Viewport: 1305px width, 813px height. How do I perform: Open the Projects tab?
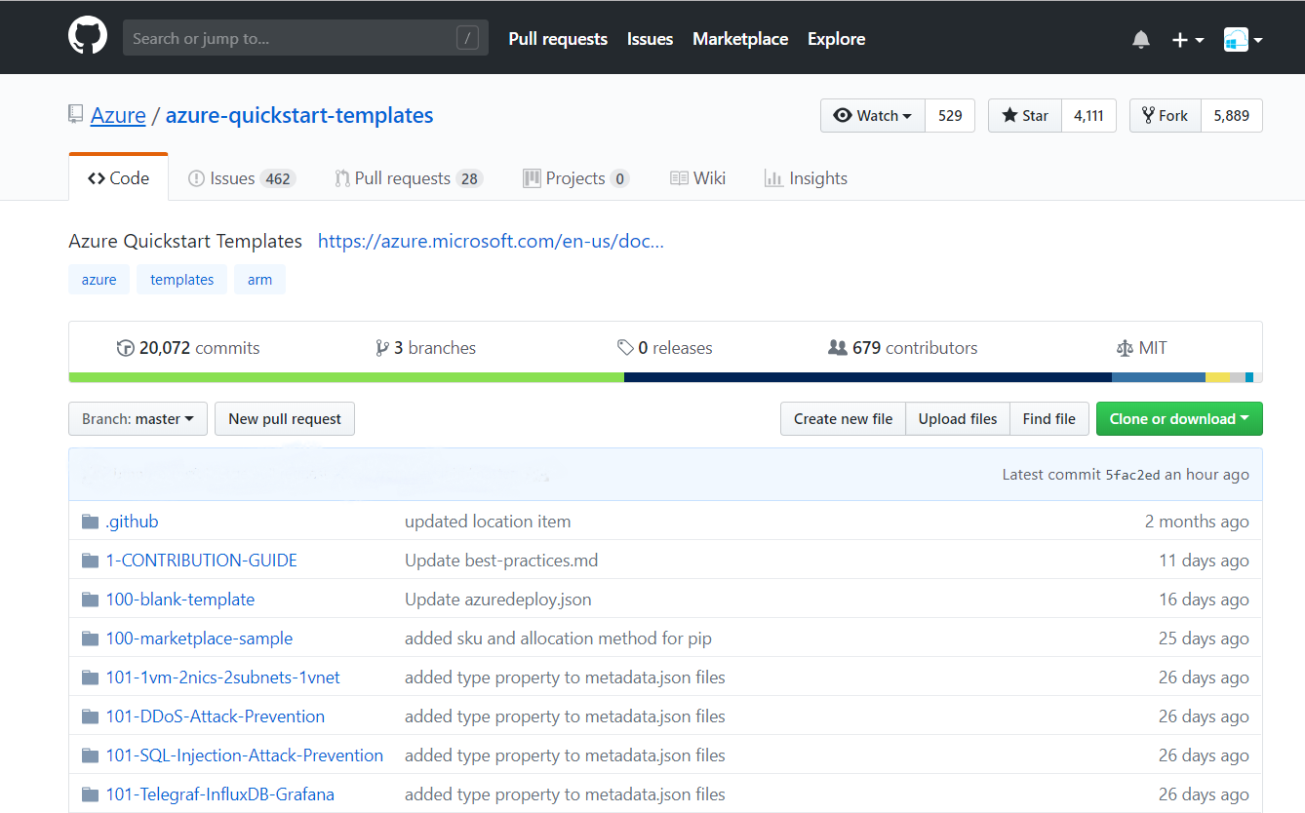pos(575,178)
